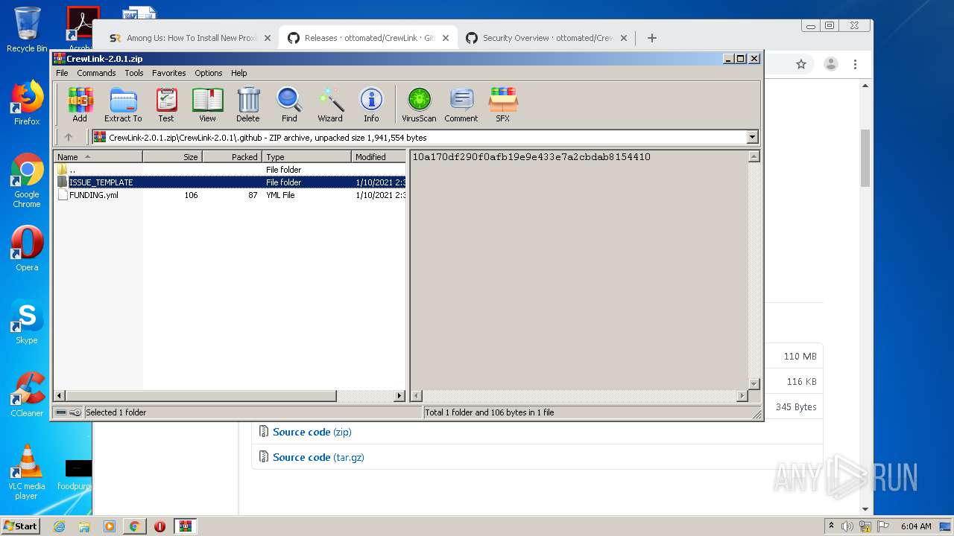Click WinRAR taskbar button
The width and height of the screenshot is (954, 536).
click(x=185, y=526)
